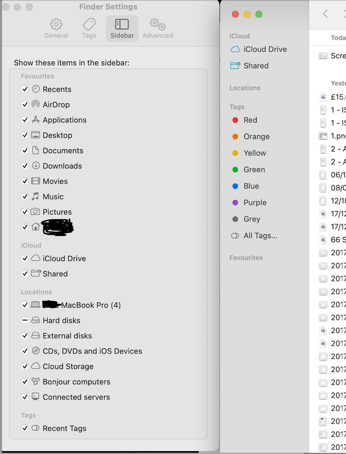The width and height of the screenshot is (346, 454).
Task: Click the home folder house icon
Action: click(36, 226)
